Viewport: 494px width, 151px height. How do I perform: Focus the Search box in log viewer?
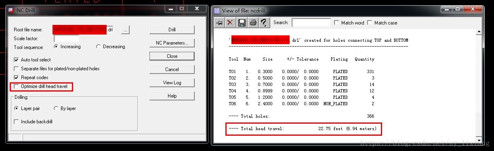(311, 23)
